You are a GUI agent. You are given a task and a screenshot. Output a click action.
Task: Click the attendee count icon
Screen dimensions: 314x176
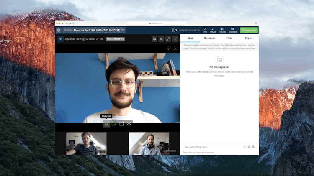pos(174,30)
